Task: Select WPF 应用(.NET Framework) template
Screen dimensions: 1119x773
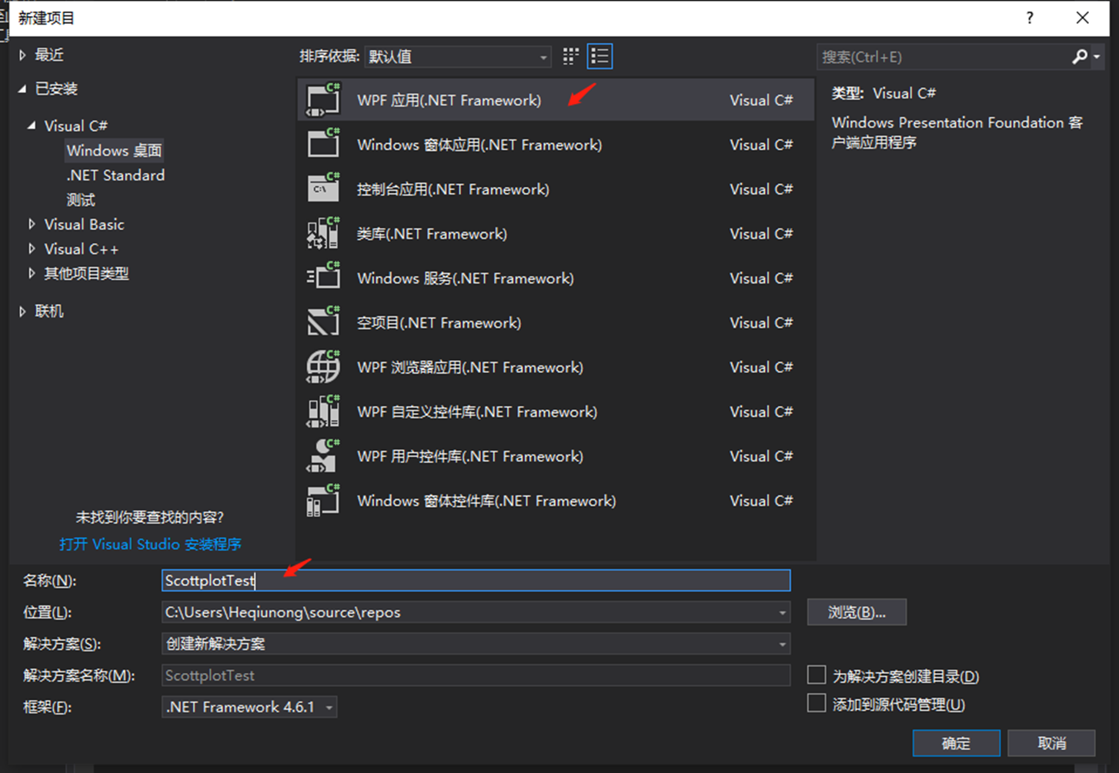Action: 556,100
